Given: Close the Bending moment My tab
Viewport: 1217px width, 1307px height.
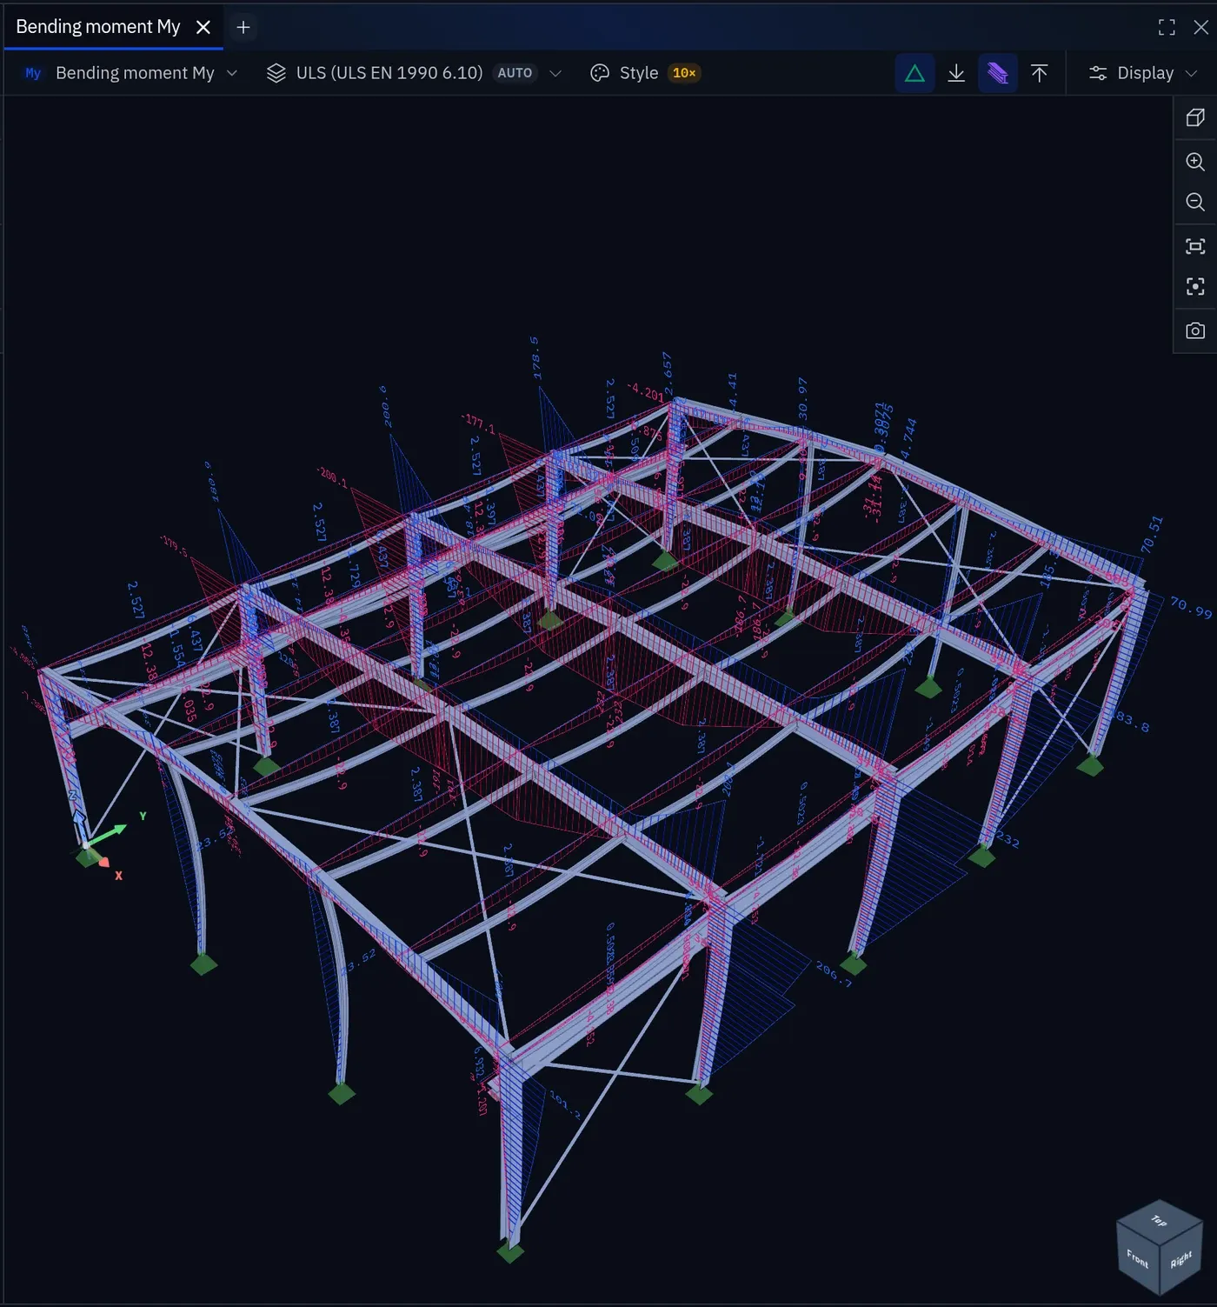Looking at the screenshot, I should point(203,27).
